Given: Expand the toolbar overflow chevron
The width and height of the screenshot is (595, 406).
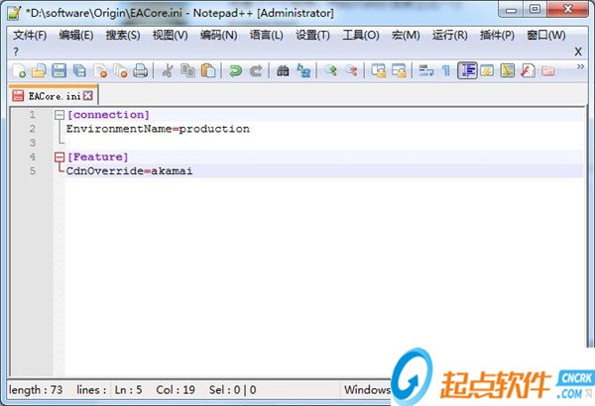Looking at the screenshot, I should pyautogui.click(x=580, y=66).
